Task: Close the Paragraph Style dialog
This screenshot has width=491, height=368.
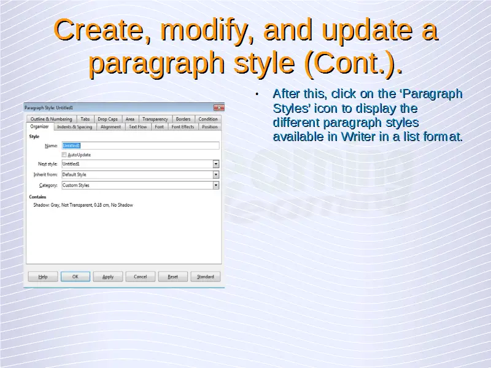Action: (219, 107)
